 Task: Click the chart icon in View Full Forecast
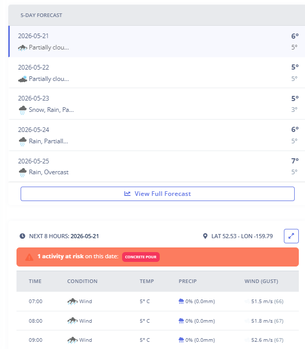(127, 194)
